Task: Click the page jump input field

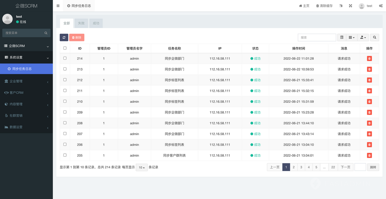Action: [x=360, y=167]
